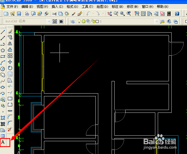
Task: Click the Copy icon
Action: [61, 14]
